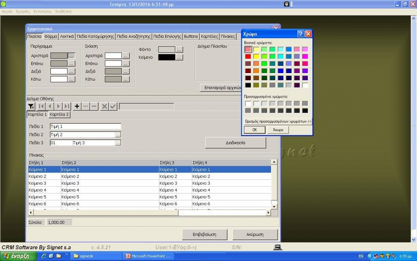
Task: Open color picker for Περίγραμμα Αριστερά
Action: (71, 56)
